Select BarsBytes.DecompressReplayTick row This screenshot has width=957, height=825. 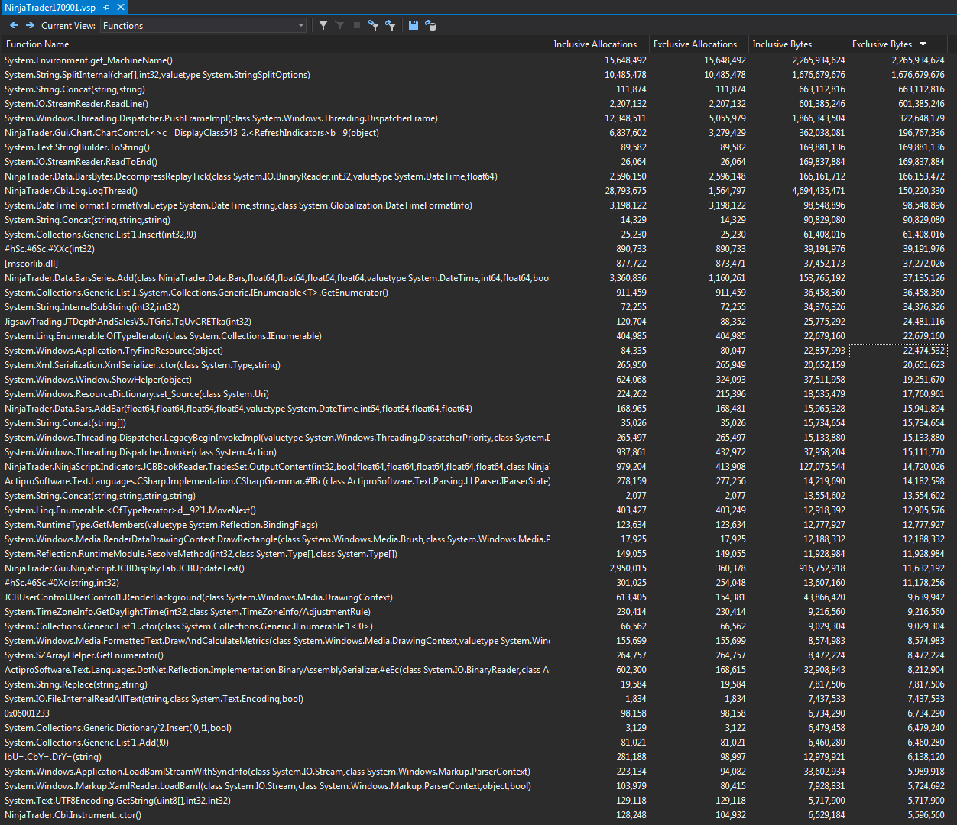pos(475,176)
